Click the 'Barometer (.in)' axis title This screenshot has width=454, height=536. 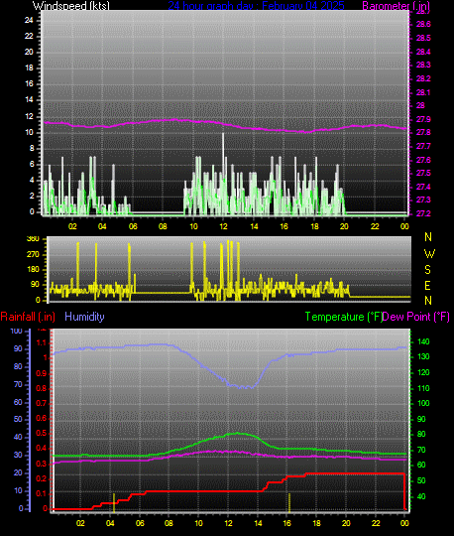[396, 6]
